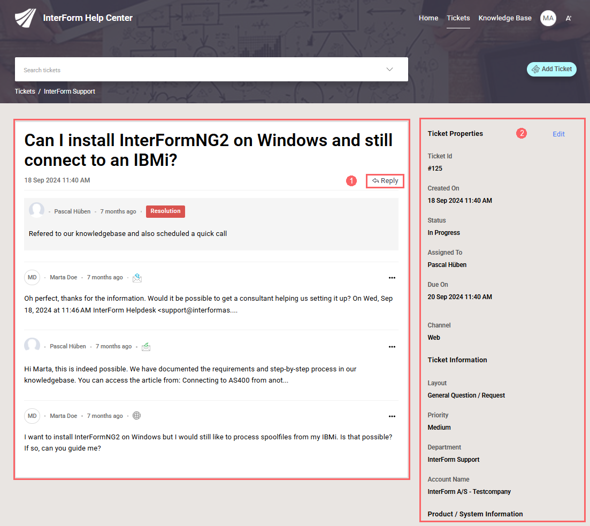The height and width of the screenshot is (526, 590).
Task: Click the outgoing email icon beside Pascal Hüben
Action: point(146,347)
